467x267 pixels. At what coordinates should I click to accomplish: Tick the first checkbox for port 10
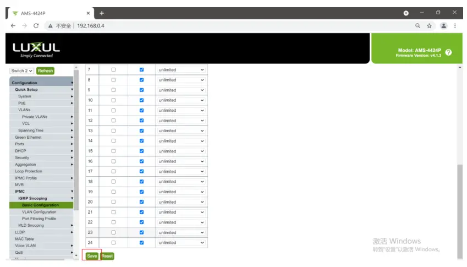[113, 100]
